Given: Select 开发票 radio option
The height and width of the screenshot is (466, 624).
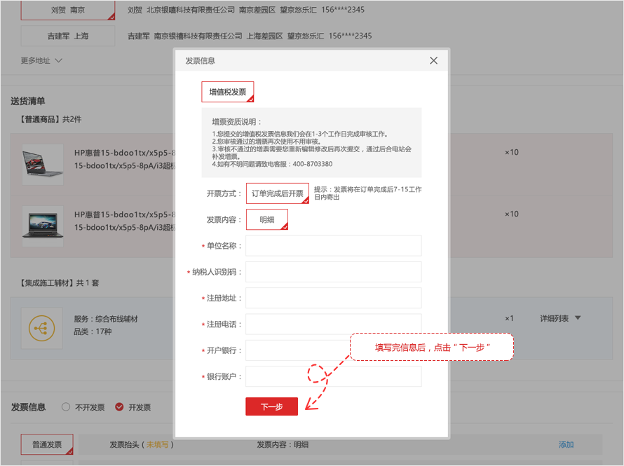Looking at the screenshot, I should pyautogui.click(x=119, y=406).
